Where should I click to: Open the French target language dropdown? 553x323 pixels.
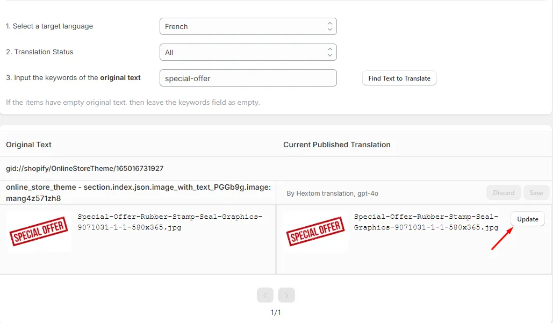point(248,26)
